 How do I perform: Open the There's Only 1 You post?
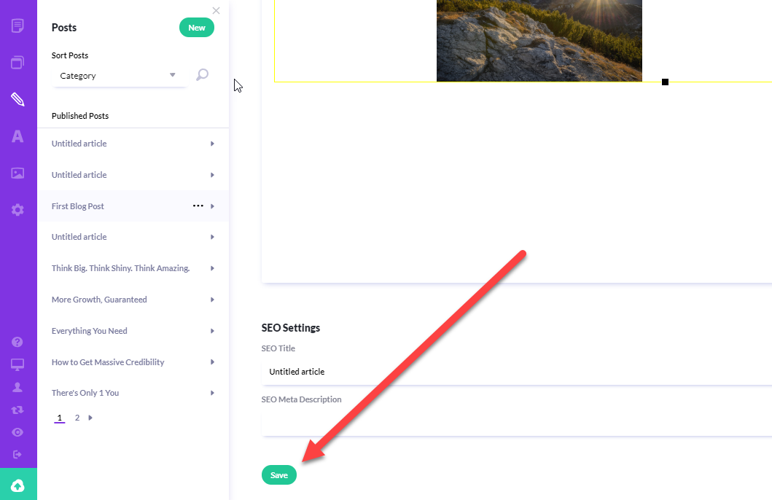pos(85,393)
